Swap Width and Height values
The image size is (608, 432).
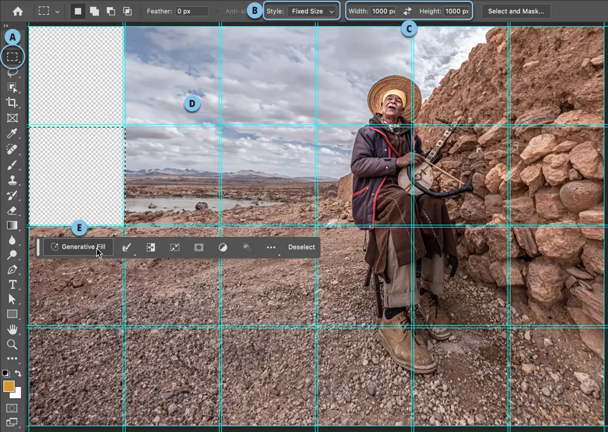pos(407,11)
